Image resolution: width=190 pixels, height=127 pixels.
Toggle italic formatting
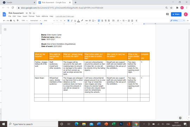[72, 20]
